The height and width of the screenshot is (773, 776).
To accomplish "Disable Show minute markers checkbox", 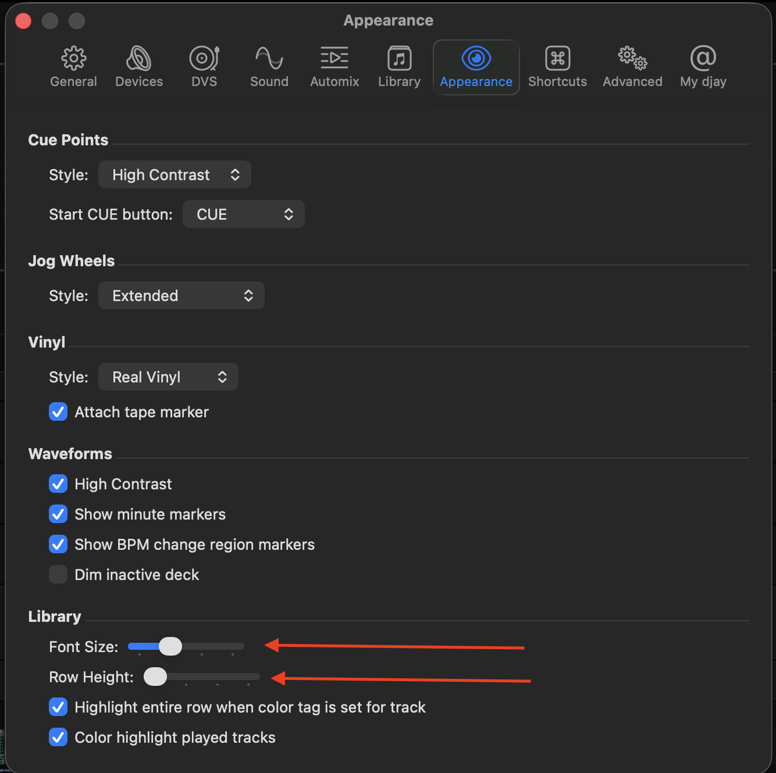I will [x=58, y=514].
